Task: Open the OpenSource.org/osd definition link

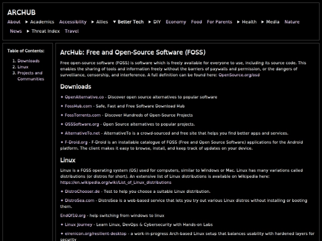Action: coord(239,75)
